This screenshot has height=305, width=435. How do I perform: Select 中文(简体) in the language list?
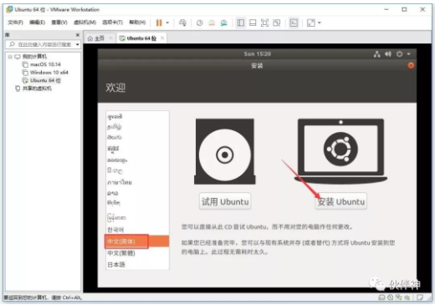(x=137, y=241)
